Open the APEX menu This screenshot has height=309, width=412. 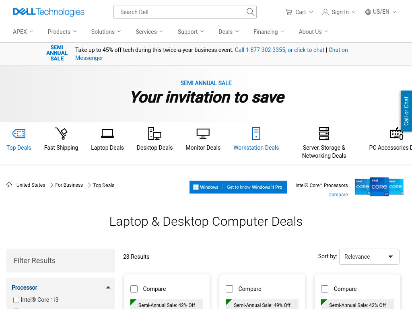click(x=23, y=32)
